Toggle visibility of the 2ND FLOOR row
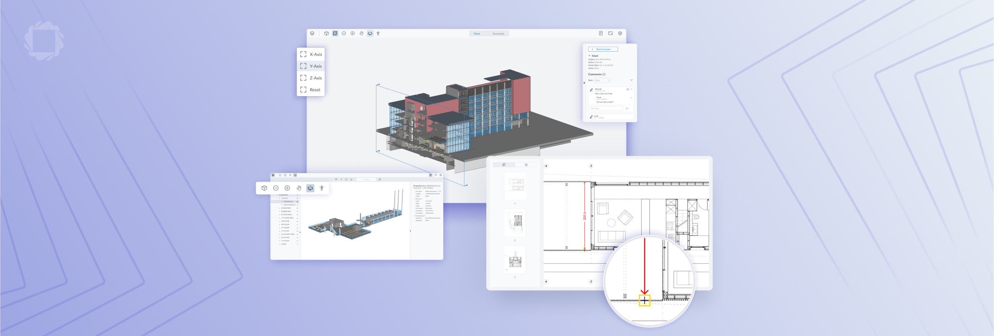This screenshot has height=336, width=994. (297, 221)
